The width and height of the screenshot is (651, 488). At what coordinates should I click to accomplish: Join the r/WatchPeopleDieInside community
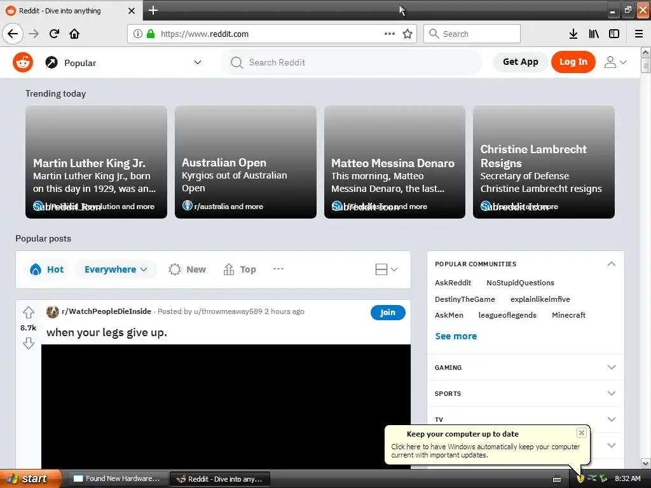[x=388, y=313]
